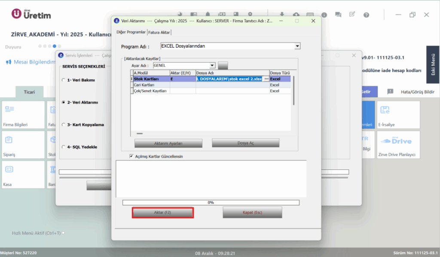Screen dimensions: 440x257
Task: Click the Hata/Görüş Bildir speech icon
Action: [x=390, y=92]
